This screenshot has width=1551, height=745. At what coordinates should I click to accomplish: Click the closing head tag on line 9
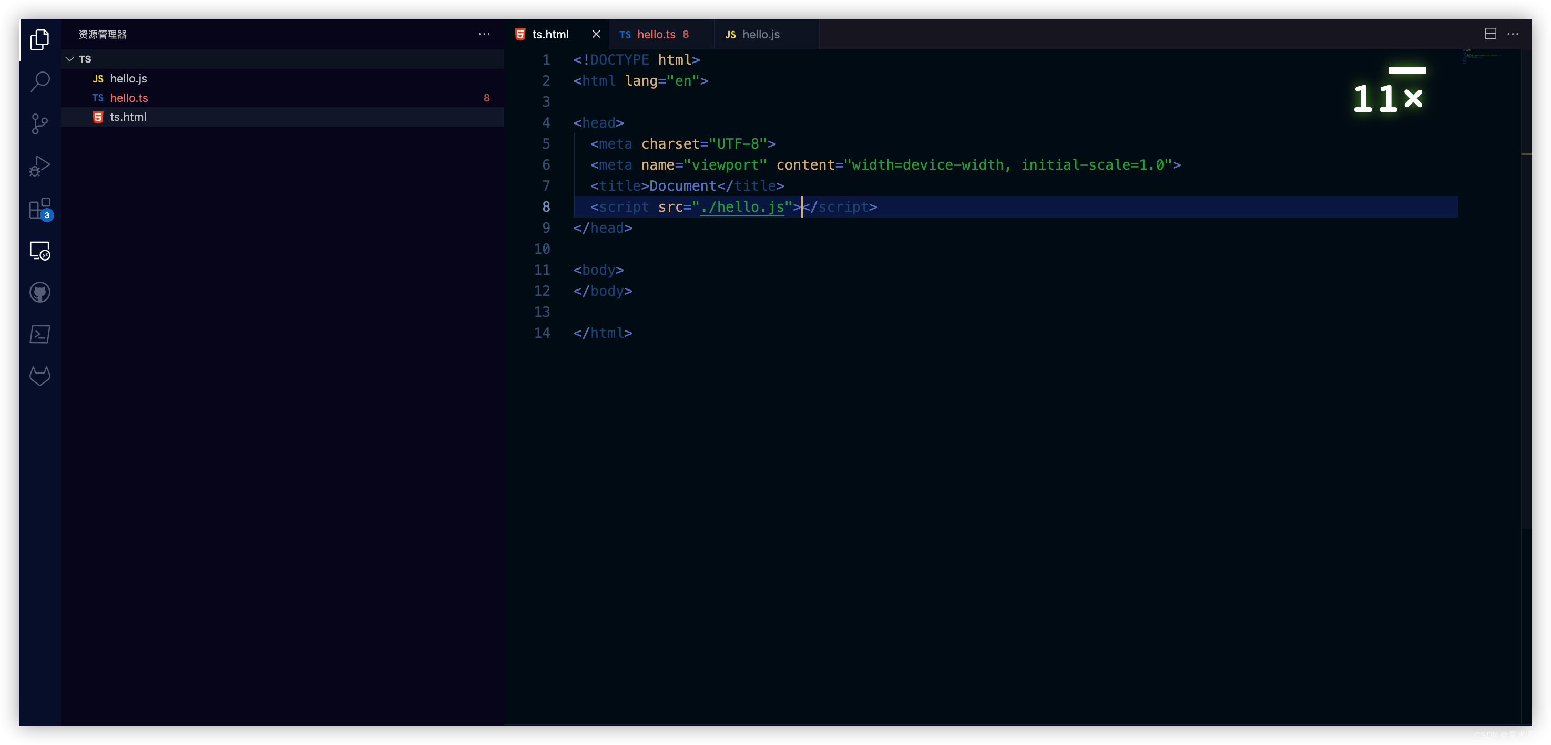click(x=603, y=228)
